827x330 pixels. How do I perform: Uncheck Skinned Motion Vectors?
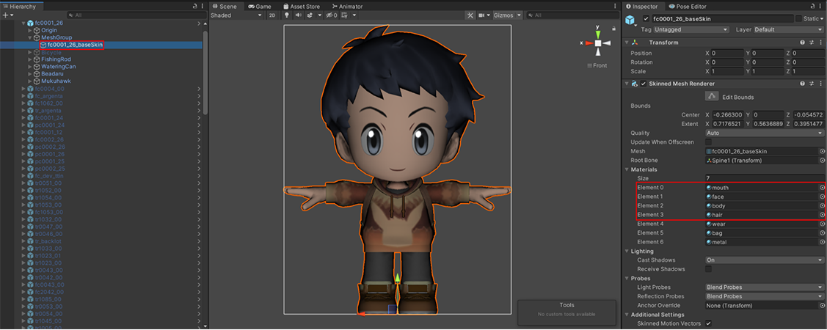(708, 323)
